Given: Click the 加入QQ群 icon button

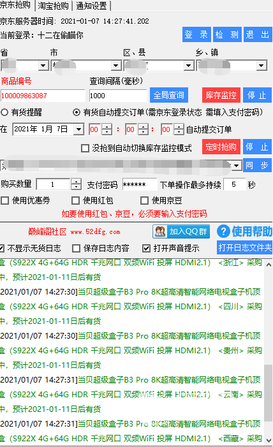Looking at the screenshot, I should [181, 231].
